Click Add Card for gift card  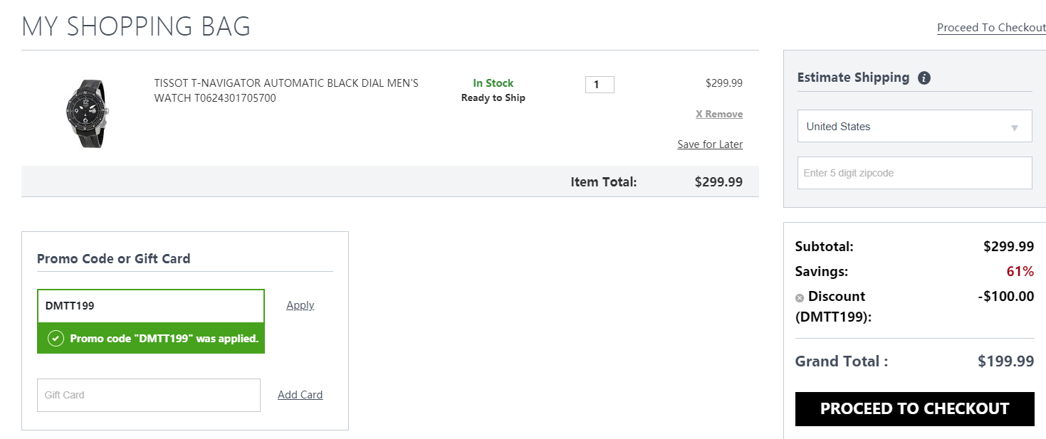coord(300,395)
